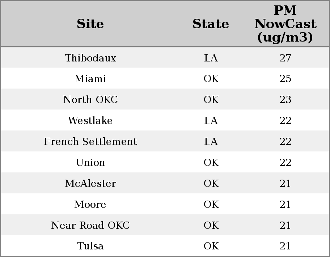Click the LA state cell for French Settlement

(211, 141)
